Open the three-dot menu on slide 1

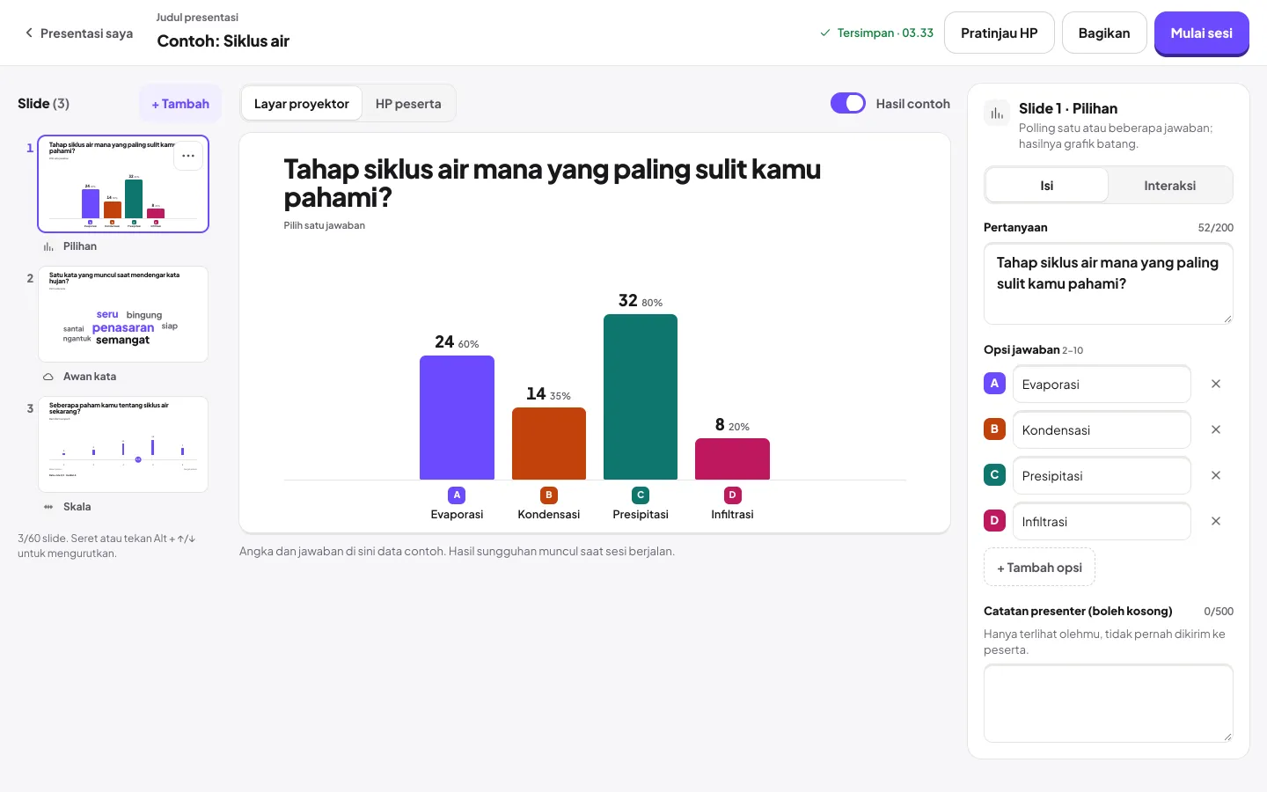click(188, 156)
